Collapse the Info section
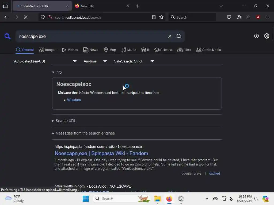Screen dimensions: 274x205 (57, 72)
